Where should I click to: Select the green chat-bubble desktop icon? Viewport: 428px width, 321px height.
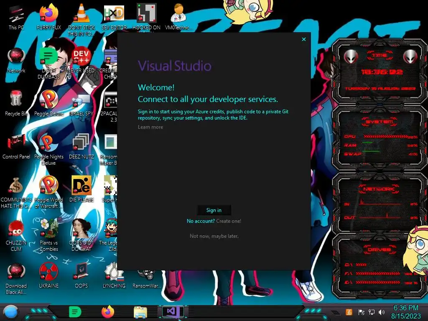point(49,63)
